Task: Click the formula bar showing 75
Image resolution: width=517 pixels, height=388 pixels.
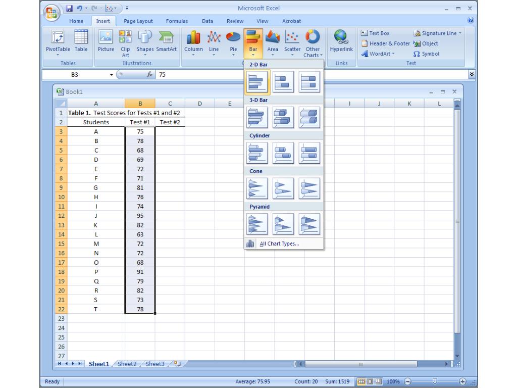Action: pos(312,75)
